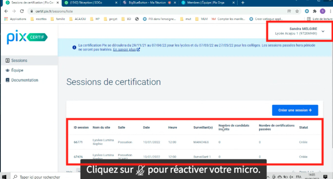Click the Surveillant(s) column header
The height and width of the screenshot is (179, 333).
coord(203,127)
